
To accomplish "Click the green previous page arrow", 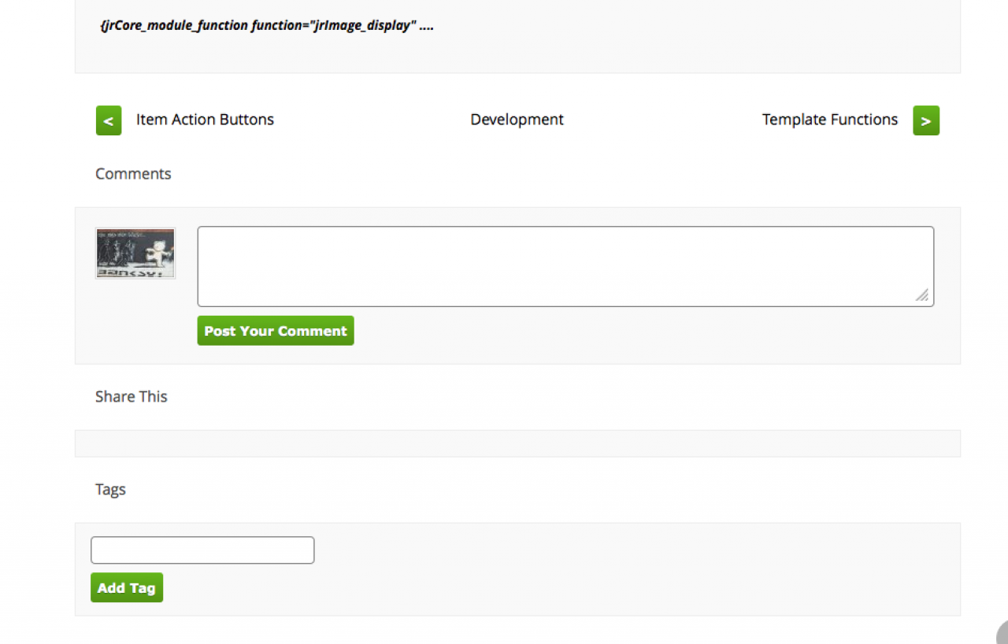I will coord(109,120).
